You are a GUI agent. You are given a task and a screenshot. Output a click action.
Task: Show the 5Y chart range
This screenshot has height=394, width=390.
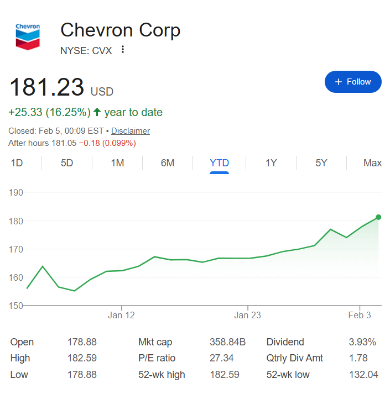click(x=321, y=163)
